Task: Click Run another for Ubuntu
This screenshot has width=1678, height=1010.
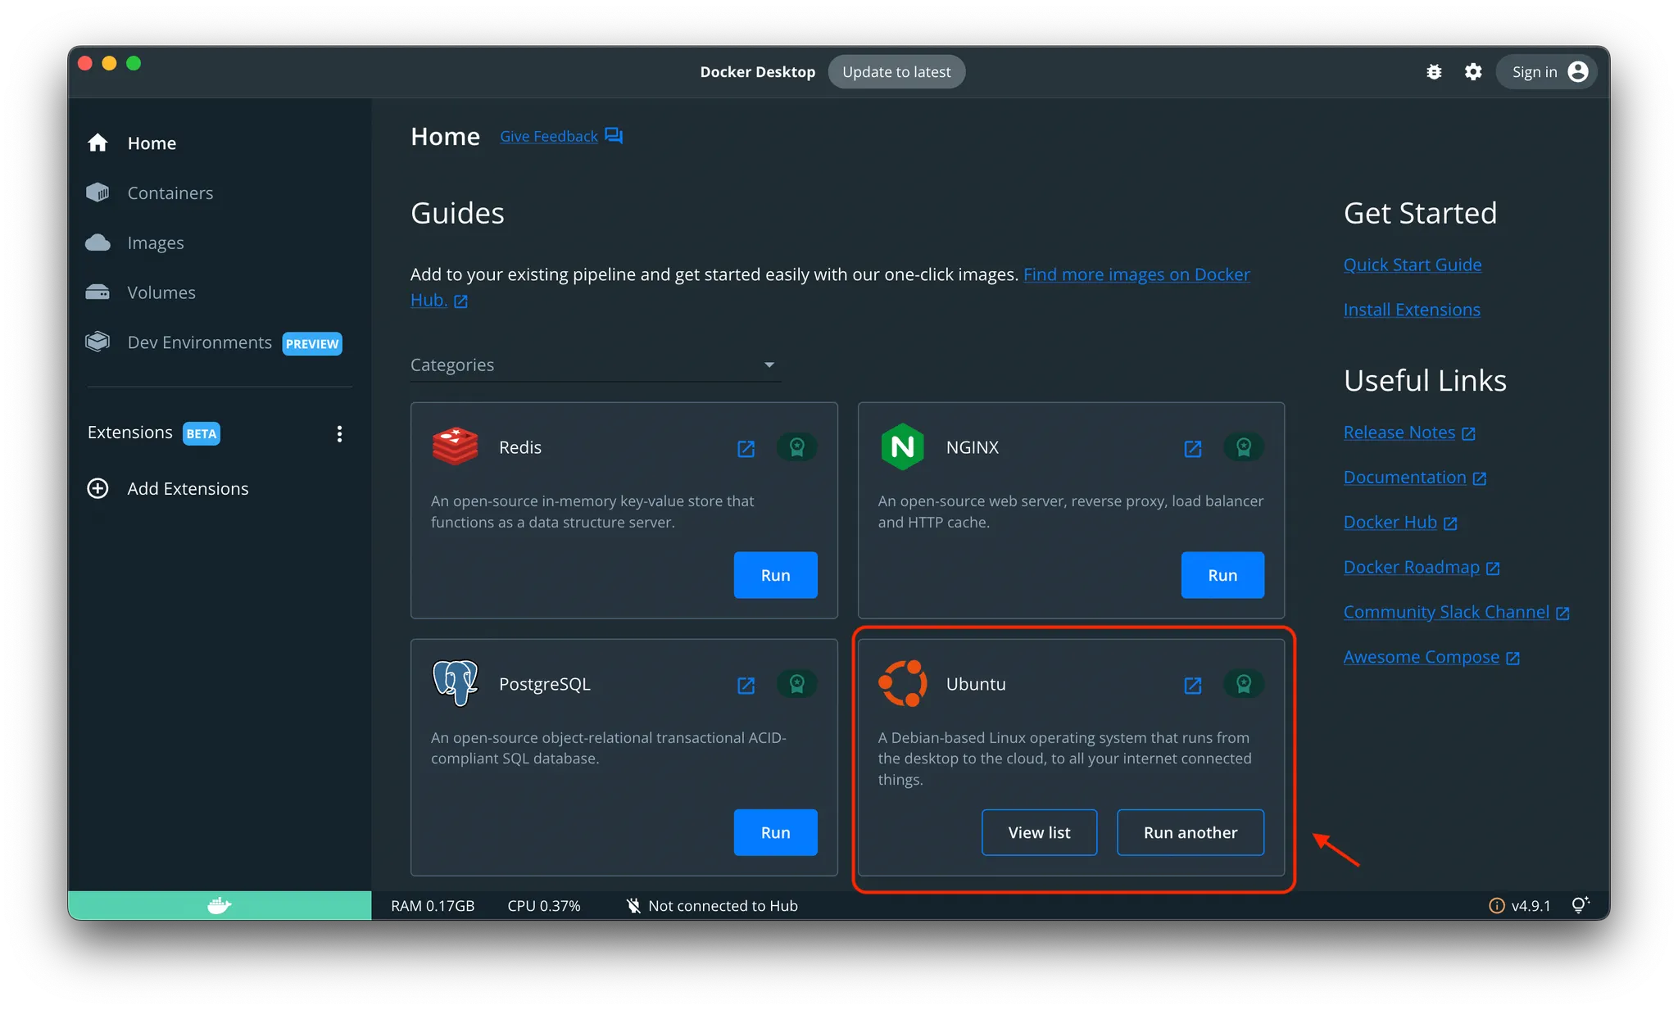Action: [1190, 832]
